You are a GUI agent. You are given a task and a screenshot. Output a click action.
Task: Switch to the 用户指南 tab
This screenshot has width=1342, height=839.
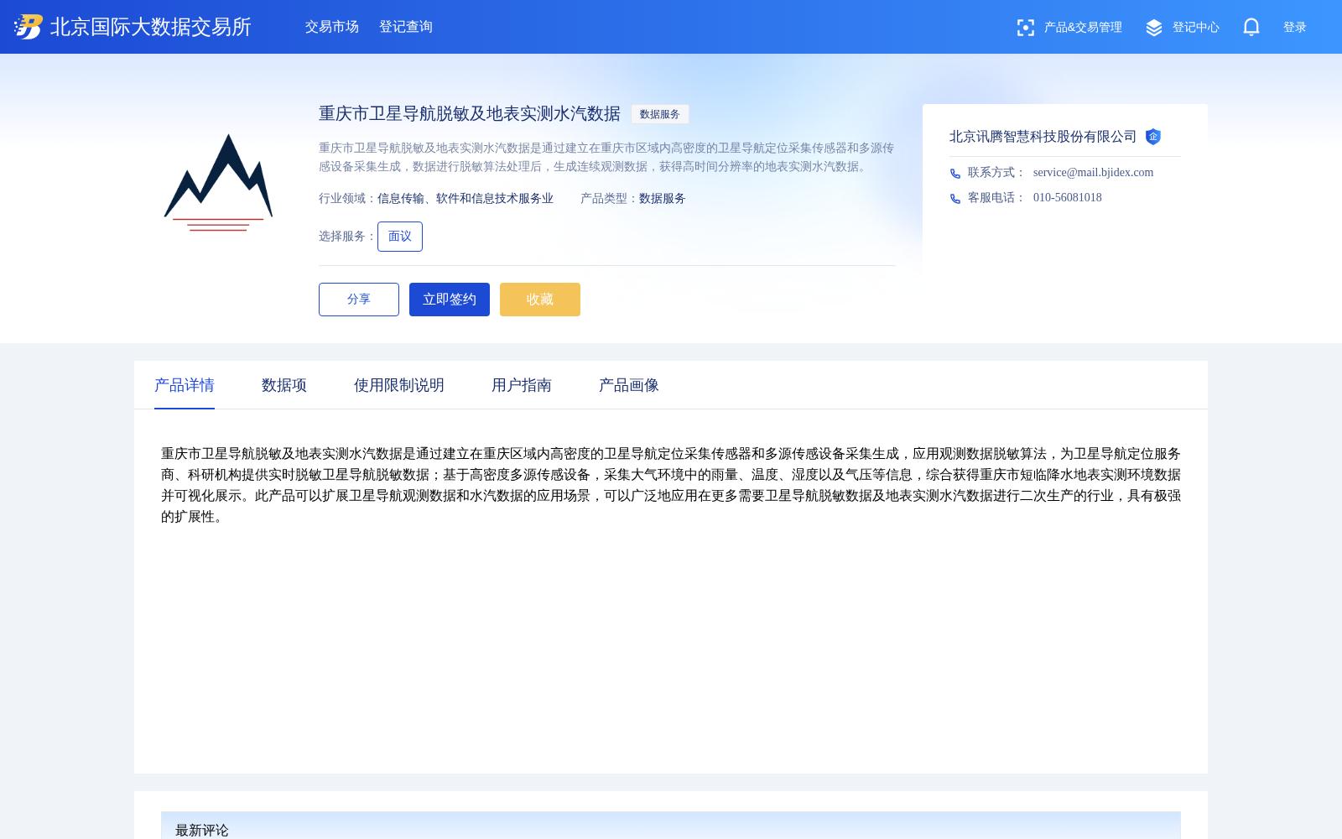coord(522,385)
